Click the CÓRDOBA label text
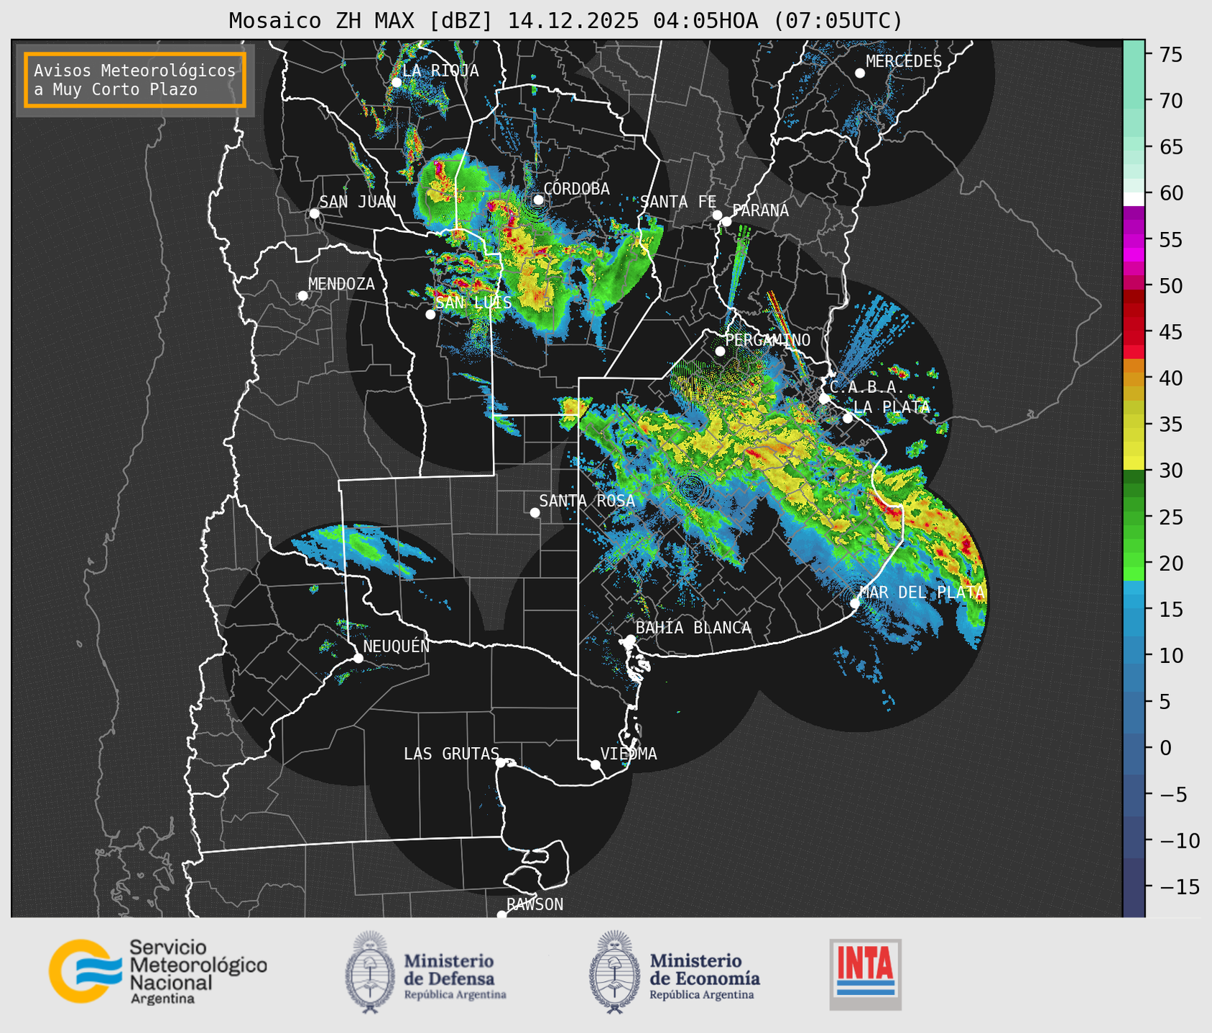Image resolution: width=1212 pixels, height=1033 pixels. tap(577, 189)
